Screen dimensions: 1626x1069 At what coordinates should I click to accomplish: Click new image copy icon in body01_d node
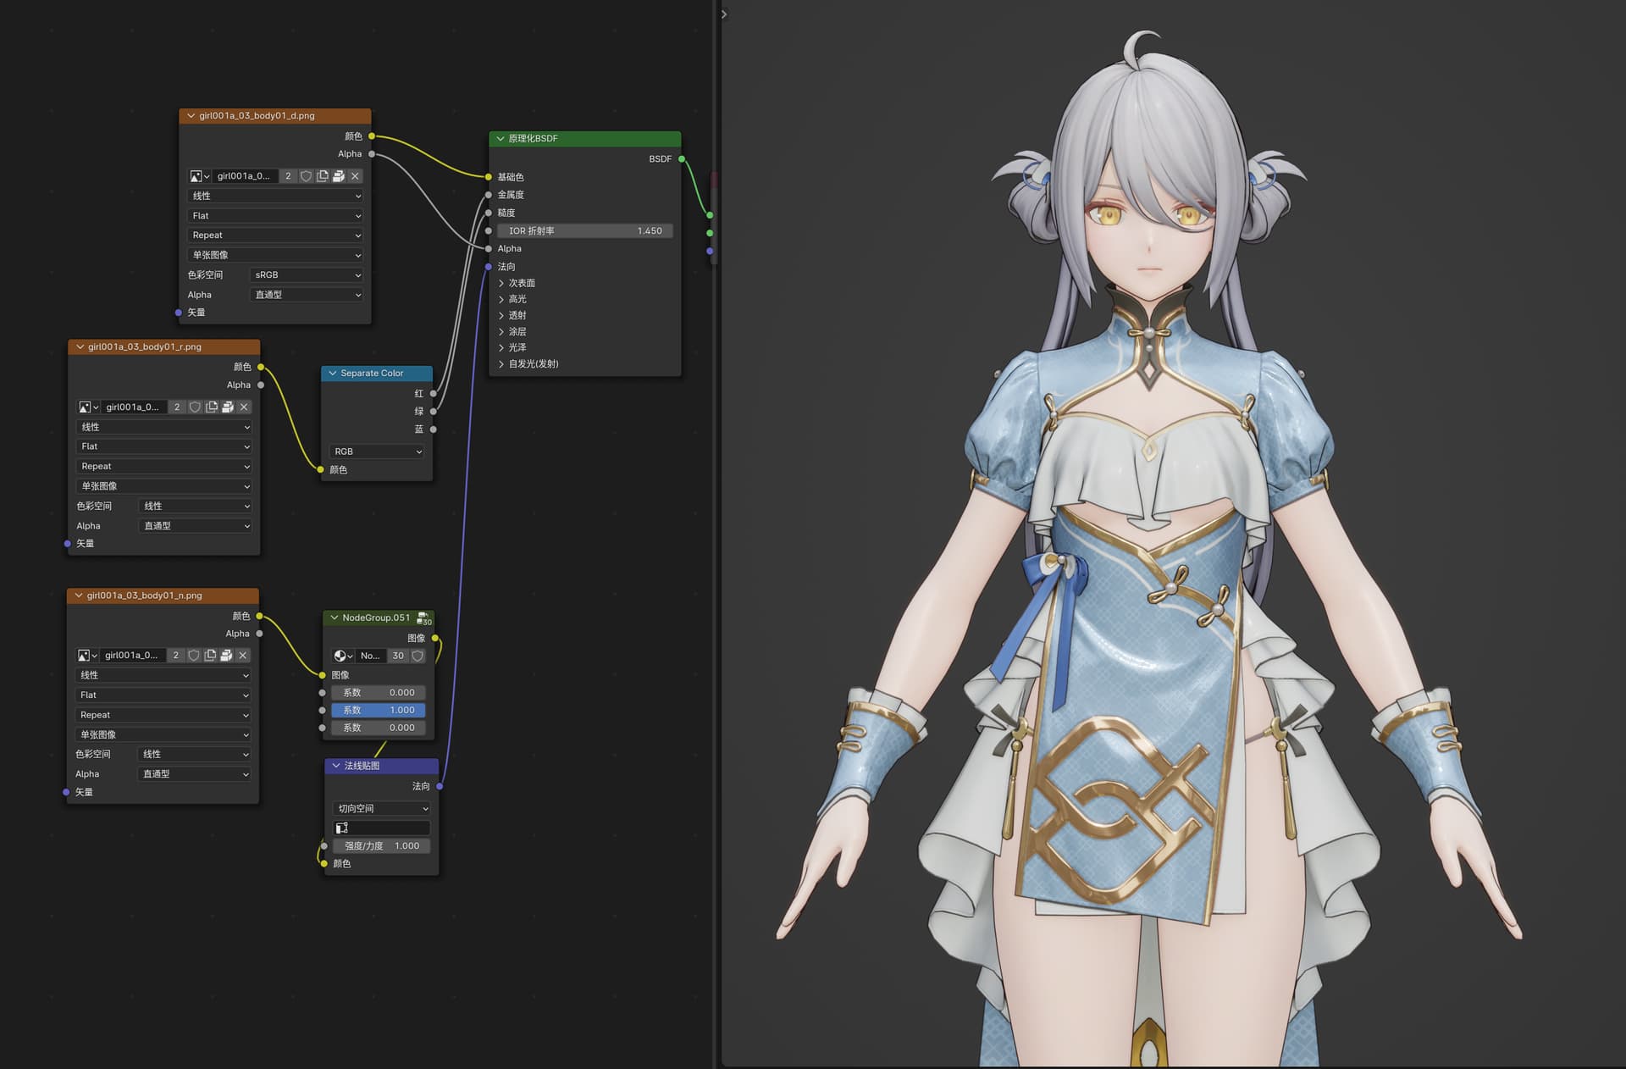point(322,176)
